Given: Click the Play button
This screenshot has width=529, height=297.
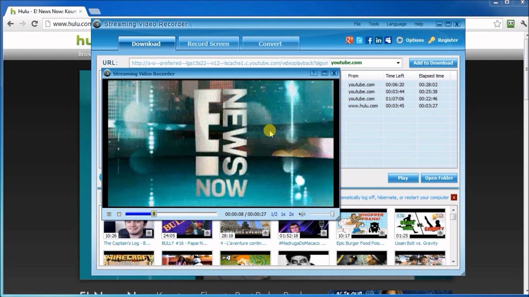Looking at the screenshot, I should tap(403, 178).
